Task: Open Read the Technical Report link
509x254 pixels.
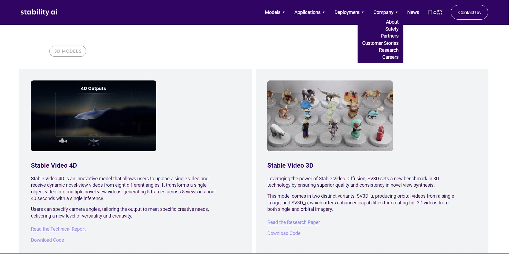Action: point(58,229)
